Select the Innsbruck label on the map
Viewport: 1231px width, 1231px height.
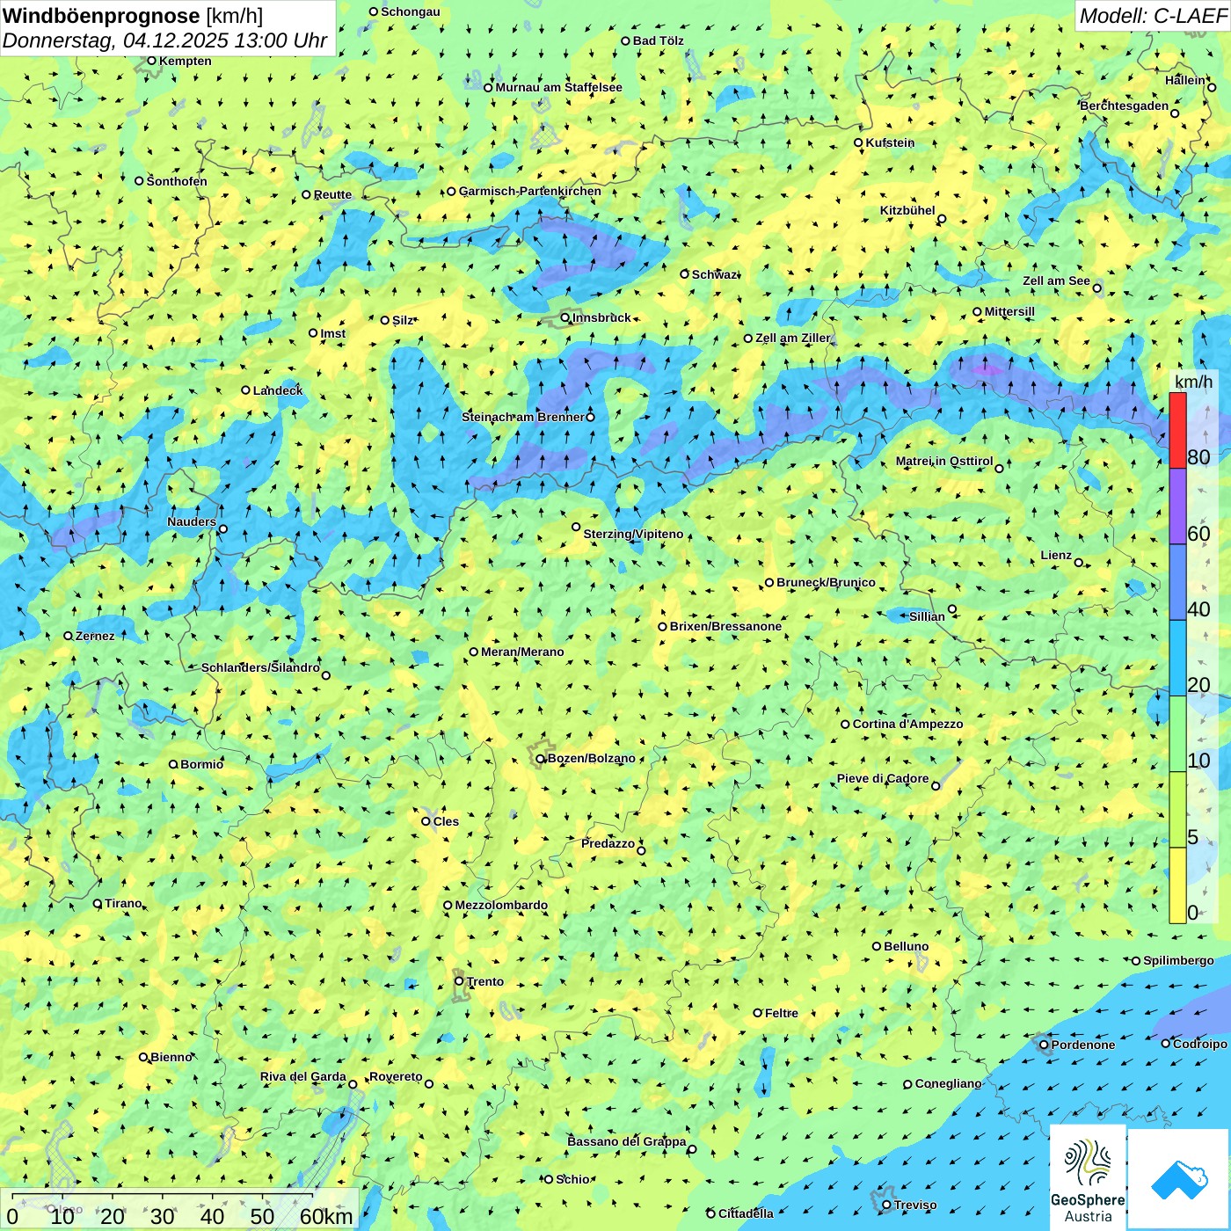pos(601,317)
